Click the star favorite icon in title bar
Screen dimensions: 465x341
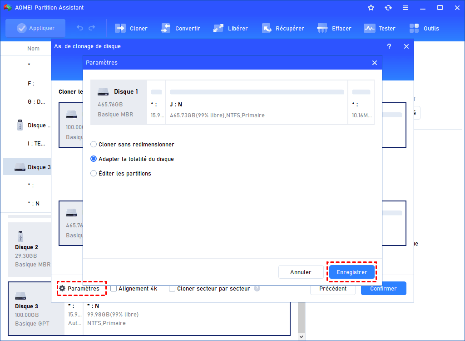click(x=371, y=8)
